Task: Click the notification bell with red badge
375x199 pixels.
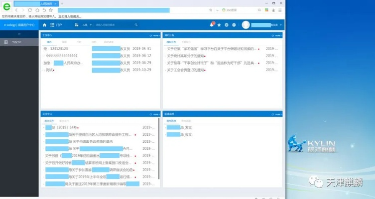Action: click(x=212, y=25)
